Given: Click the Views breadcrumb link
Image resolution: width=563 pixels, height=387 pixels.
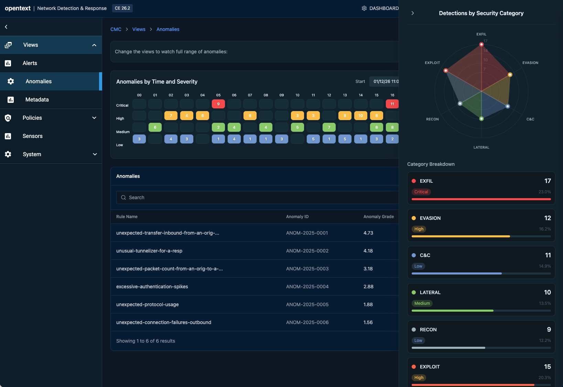Looking at the screenshot, I should tap(139, 29).
